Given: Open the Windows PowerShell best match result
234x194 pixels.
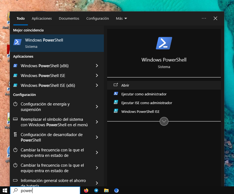Looking at the screenshot, I should click(x=57, y=43).
